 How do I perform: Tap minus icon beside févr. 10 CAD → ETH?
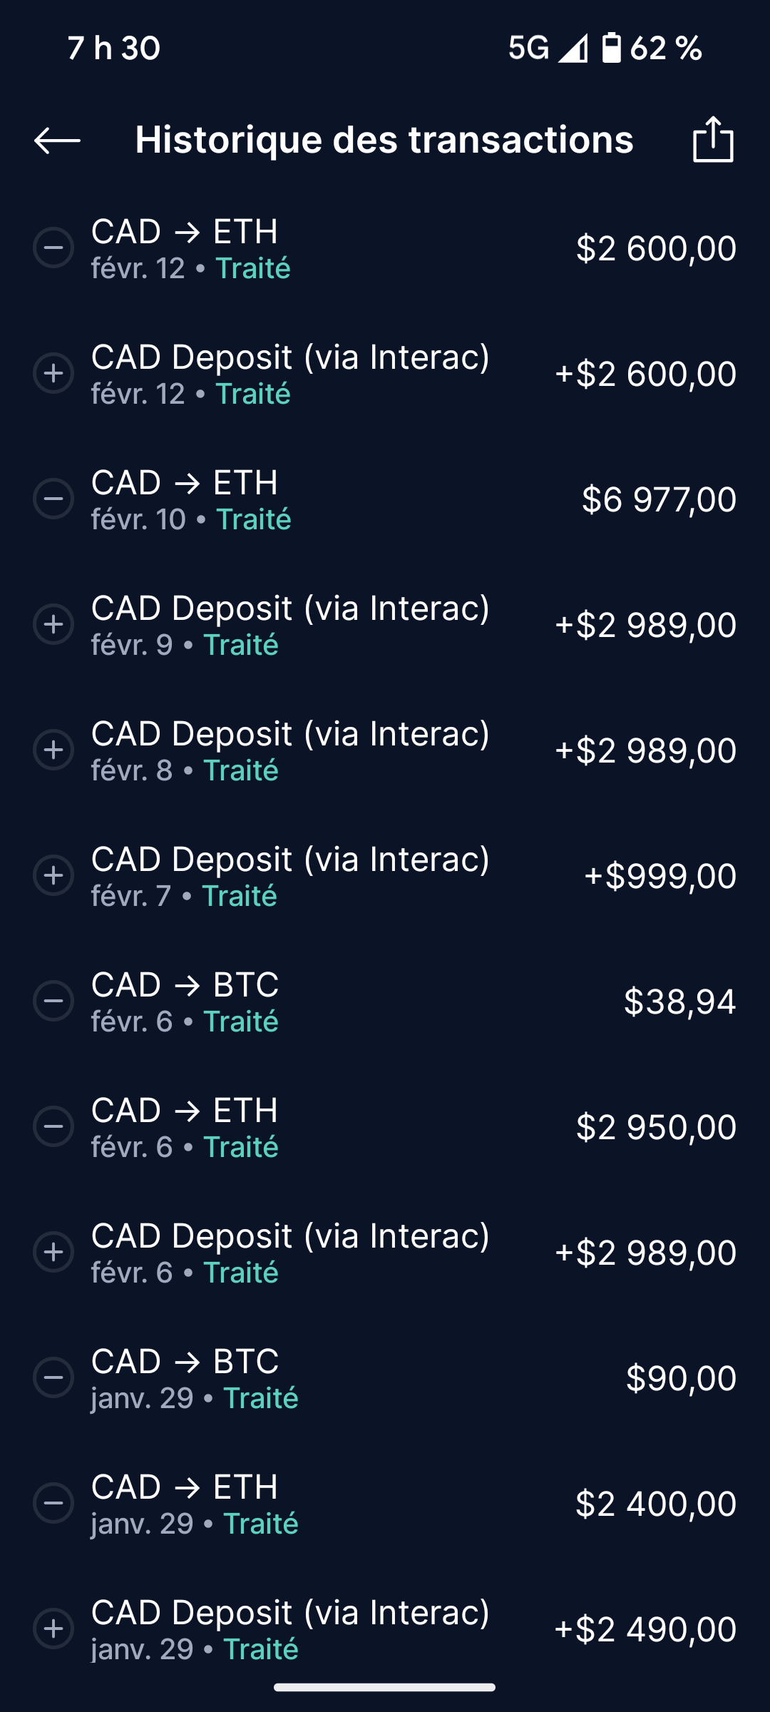coord(53,499)
